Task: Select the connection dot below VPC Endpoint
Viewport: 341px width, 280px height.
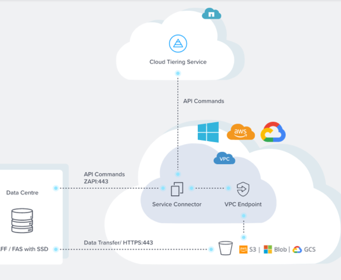Action: (244, 216)
